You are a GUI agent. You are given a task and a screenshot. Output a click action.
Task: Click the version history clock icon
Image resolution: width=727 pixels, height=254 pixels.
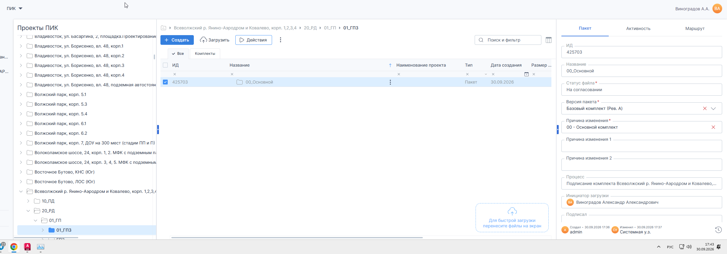718,230
